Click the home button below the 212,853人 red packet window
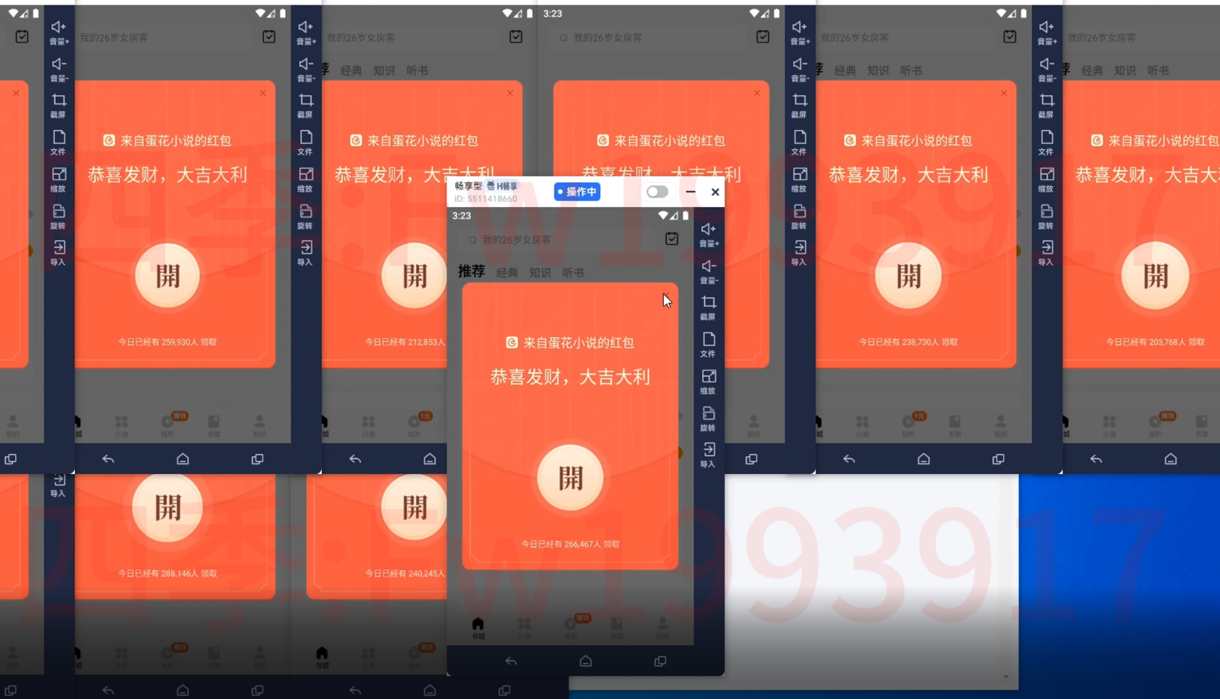1220x699 pixels. [x=430, y=459]
